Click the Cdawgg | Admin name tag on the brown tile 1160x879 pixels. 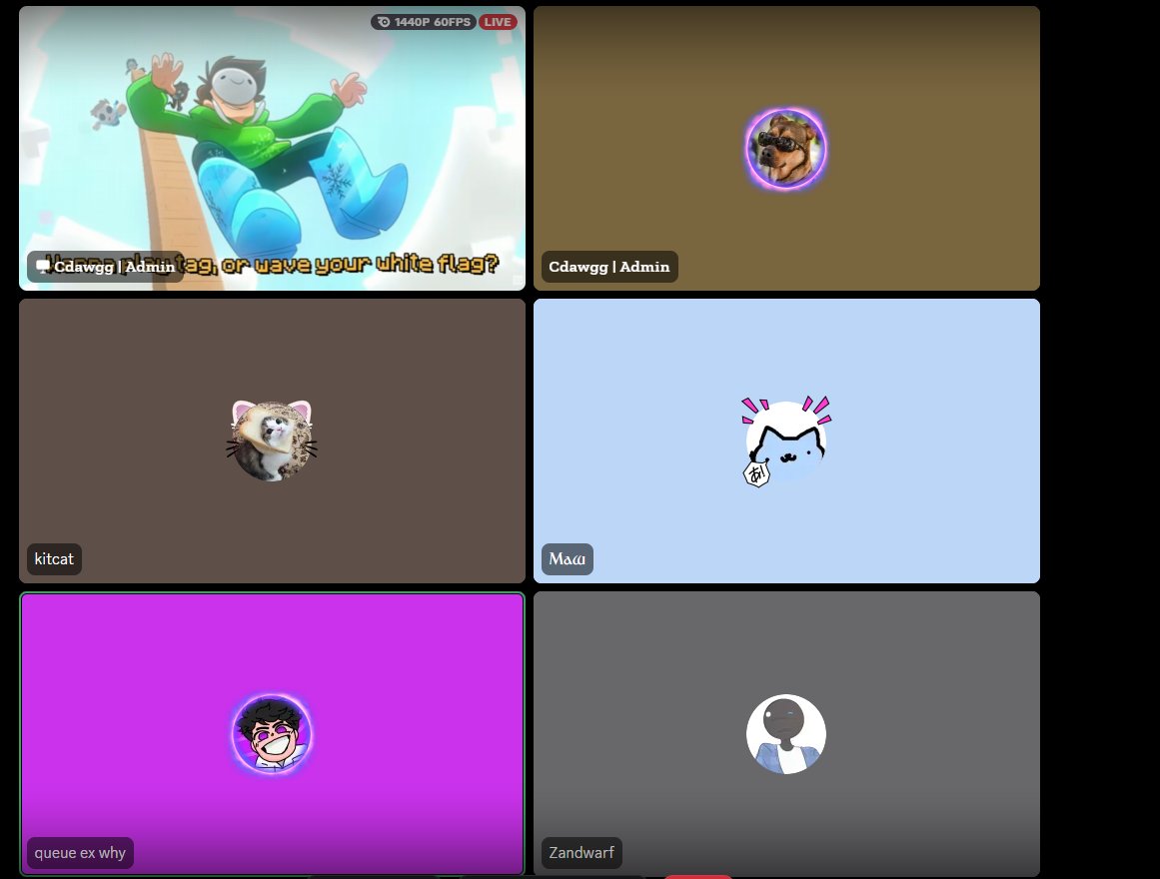pyautogui.click(x=609, y=267)
